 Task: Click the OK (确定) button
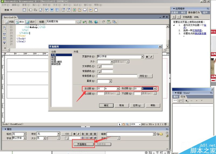coord(106,105)
